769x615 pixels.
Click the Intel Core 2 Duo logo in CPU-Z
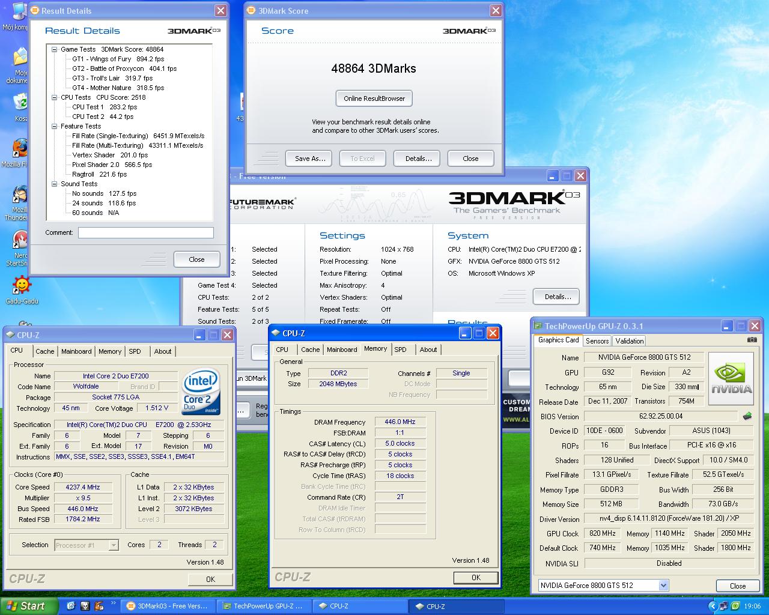tap(201, 392)
